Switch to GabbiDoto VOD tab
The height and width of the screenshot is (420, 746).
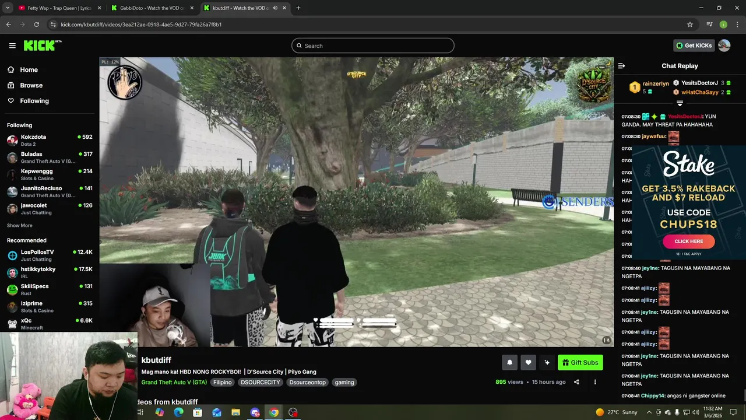[x=153, y=8]
